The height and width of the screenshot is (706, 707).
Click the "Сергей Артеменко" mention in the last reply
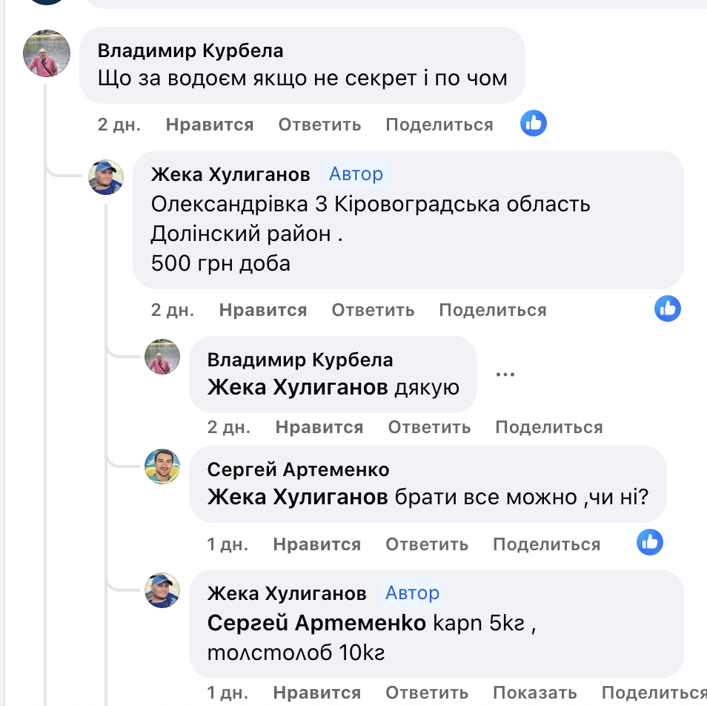click(x=316, y=623)
